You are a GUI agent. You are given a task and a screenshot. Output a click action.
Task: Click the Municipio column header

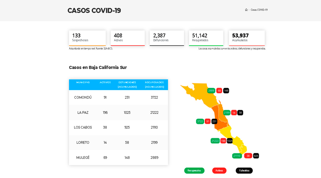[83, 82]
